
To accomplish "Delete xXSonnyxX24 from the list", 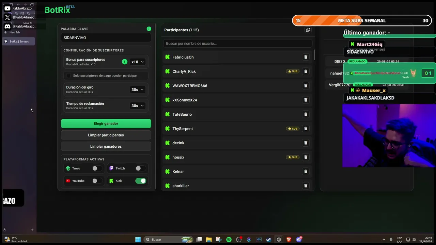I will tap(306, 100).
